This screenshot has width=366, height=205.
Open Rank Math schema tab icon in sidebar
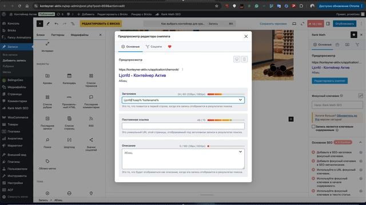[x=347, y=44]
